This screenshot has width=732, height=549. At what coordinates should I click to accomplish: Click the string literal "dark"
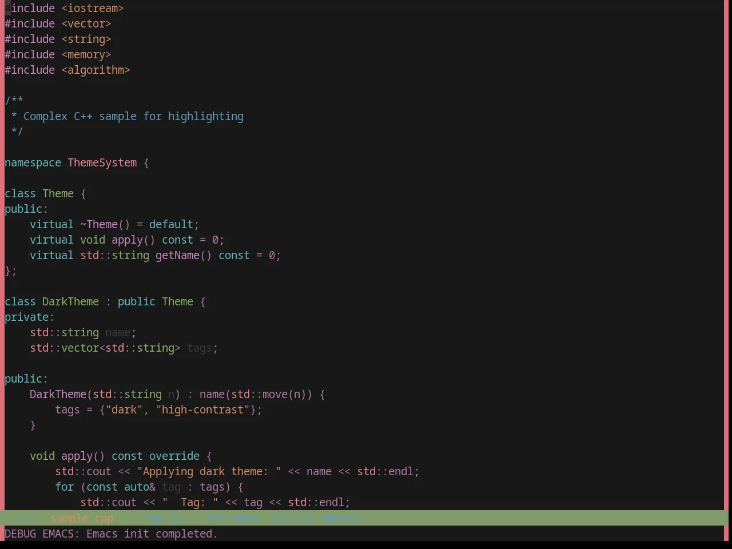(x=124, y=409)
